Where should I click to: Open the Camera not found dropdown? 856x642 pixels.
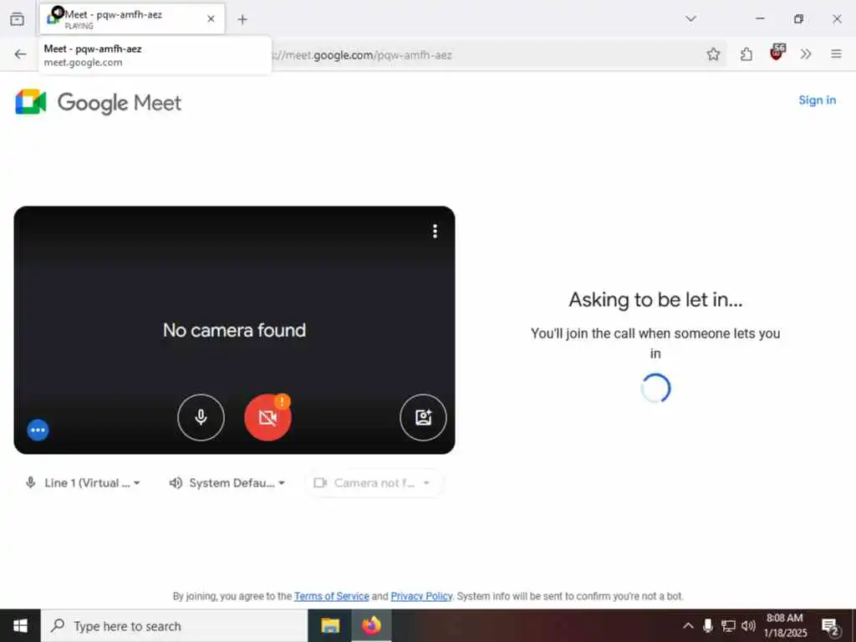click(374, 483)
